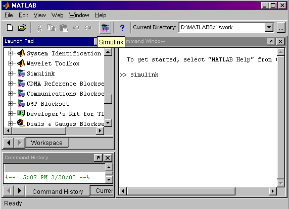Click the CDMA Reference Blockset icon
289x209 pixels.
tap(21, 84)
